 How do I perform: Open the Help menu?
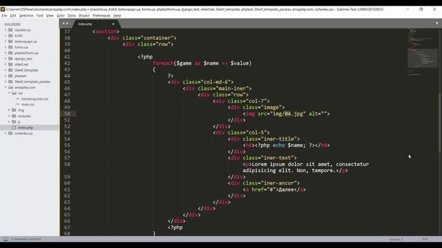tap(117, 15)
